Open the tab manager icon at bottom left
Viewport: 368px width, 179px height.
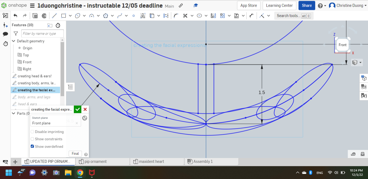tap(5, 162)
